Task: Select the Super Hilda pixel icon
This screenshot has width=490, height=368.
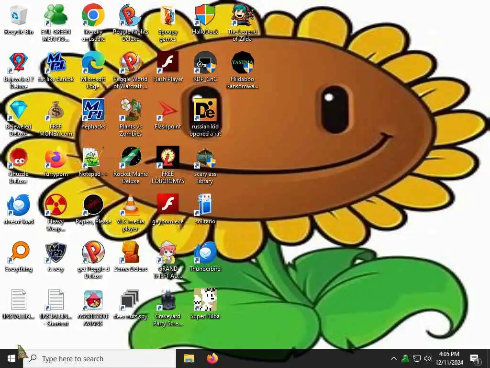Action: pos(205,300)
